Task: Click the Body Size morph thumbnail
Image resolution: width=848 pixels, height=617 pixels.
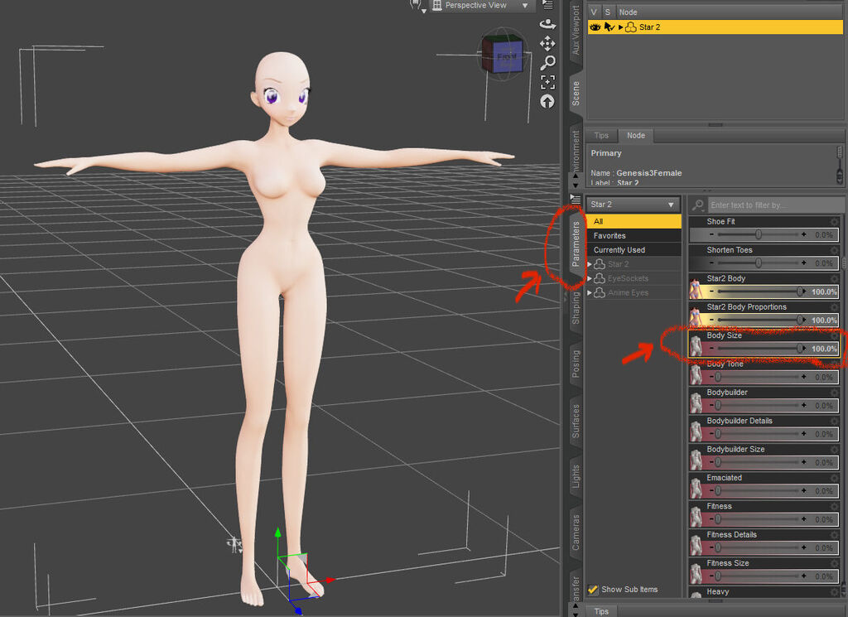Action: [x=696, y=346]
